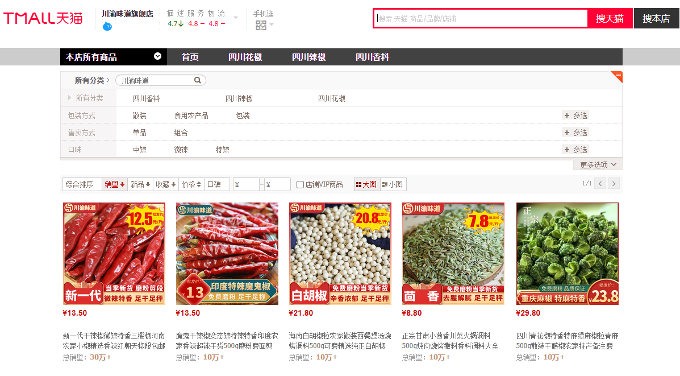Click the magnifier icon in the 川渝味道 search box

(197, 80)
